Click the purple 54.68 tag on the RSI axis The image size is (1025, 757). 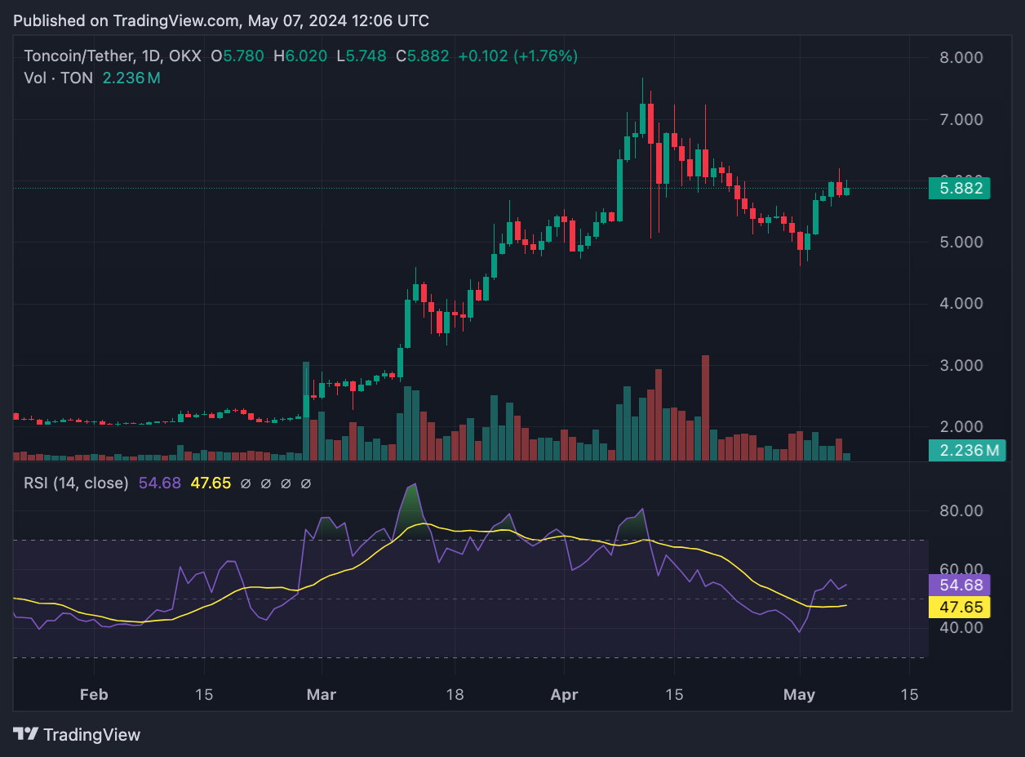(x=960, y=585)
